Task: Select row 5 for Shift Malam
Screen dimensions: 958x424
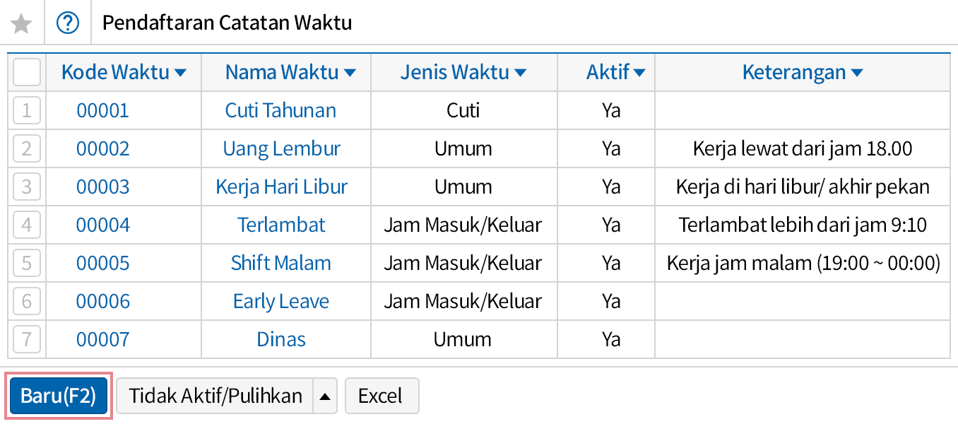Action: [x=26, y=263]
